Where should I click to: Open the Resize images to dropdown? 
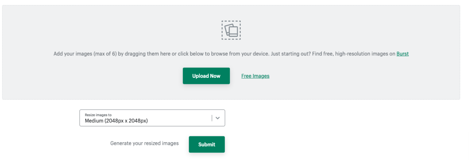(x=145, y=118)
